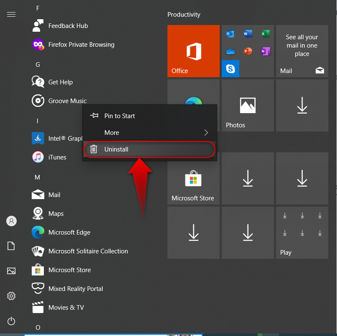Image resolution: width=337 pixels, height=336 pixels.
Task: Open the user account icon
Action: 11,221
